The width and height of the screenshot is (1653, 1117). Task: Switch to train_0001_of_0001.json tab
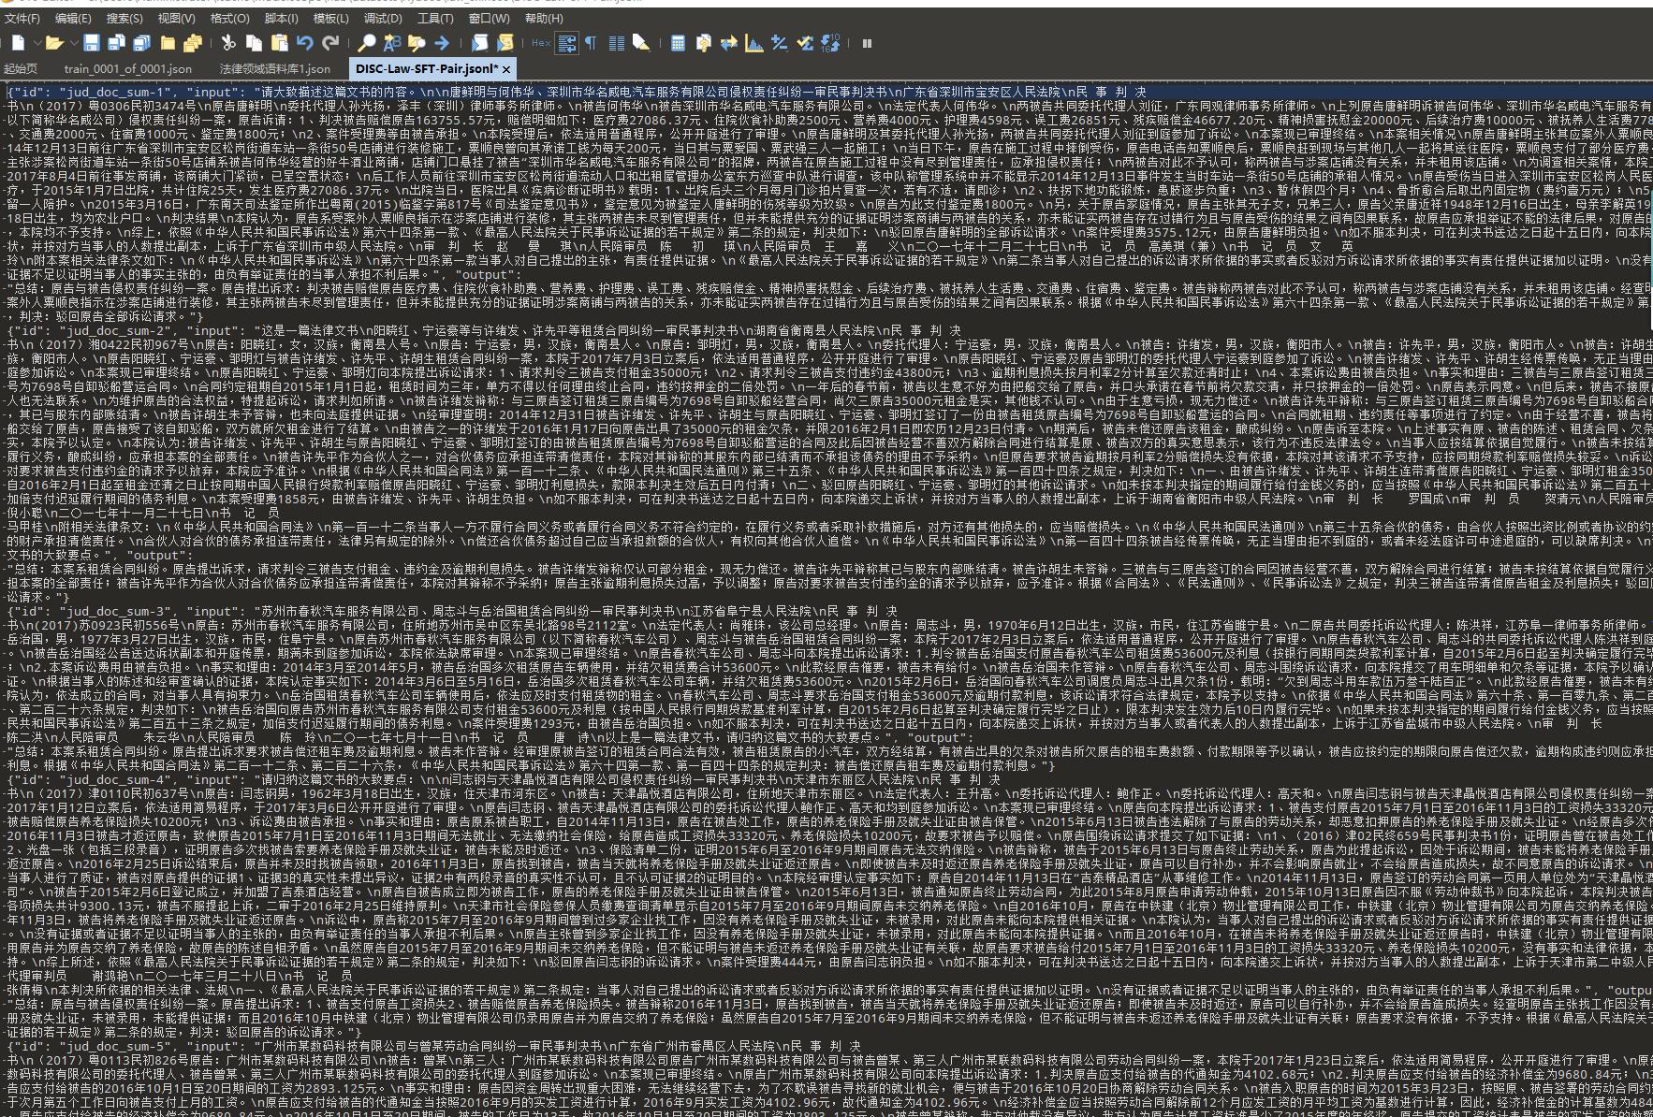[128, 69]
